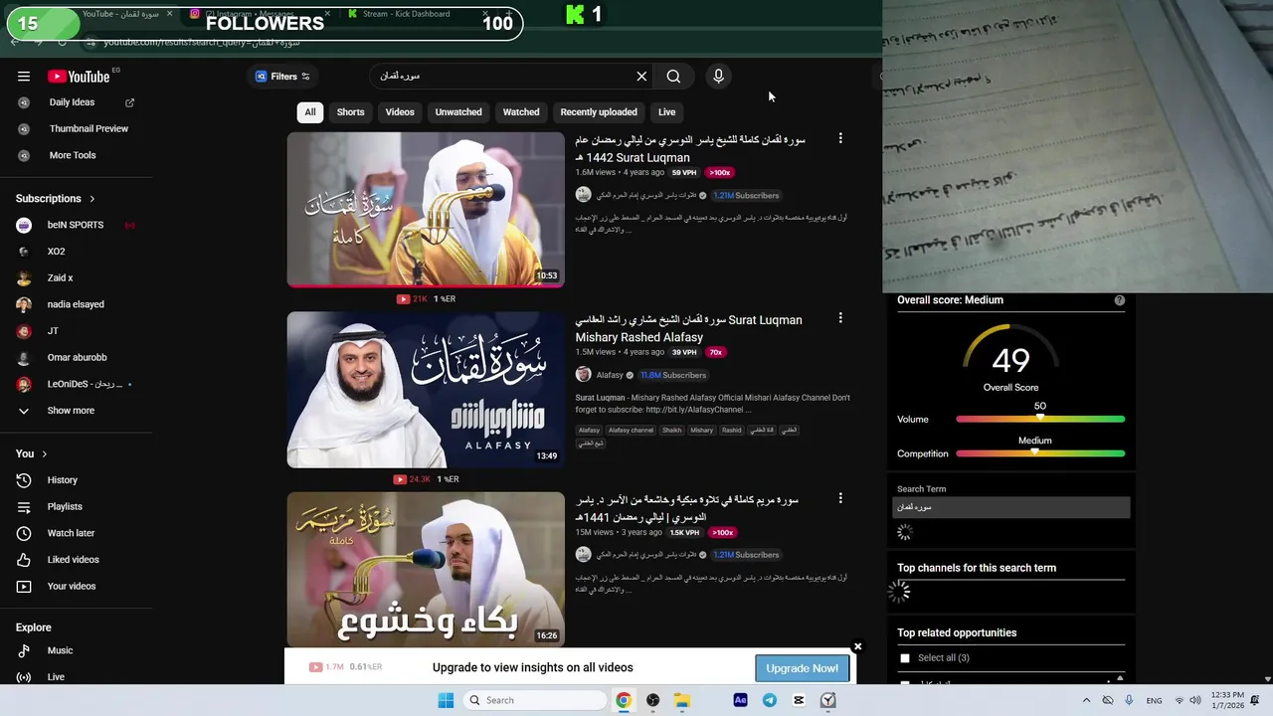Open File Explorer from the taskbar

682,700
